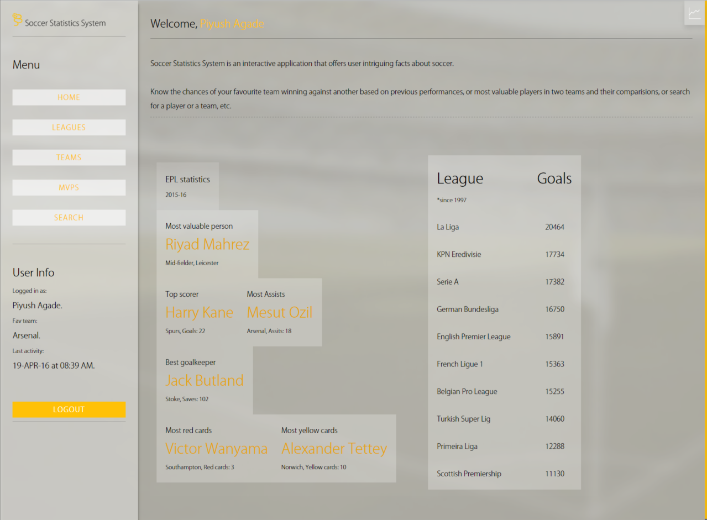Image resolution: width=707 pixels, height=520 pixels.
Task: Click 'Piyush Agade.' in User Info
Action: [38, 306]
